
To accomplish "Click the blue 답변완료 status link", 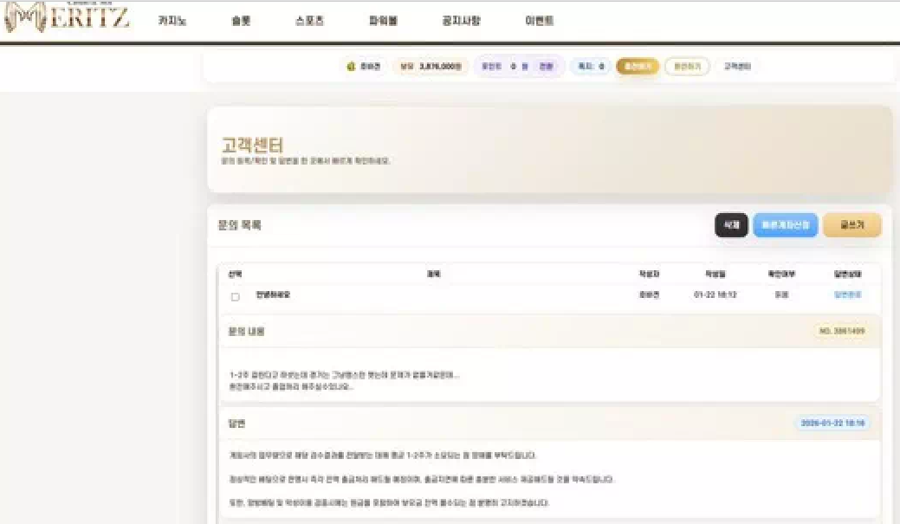I will tap(847, 295).
